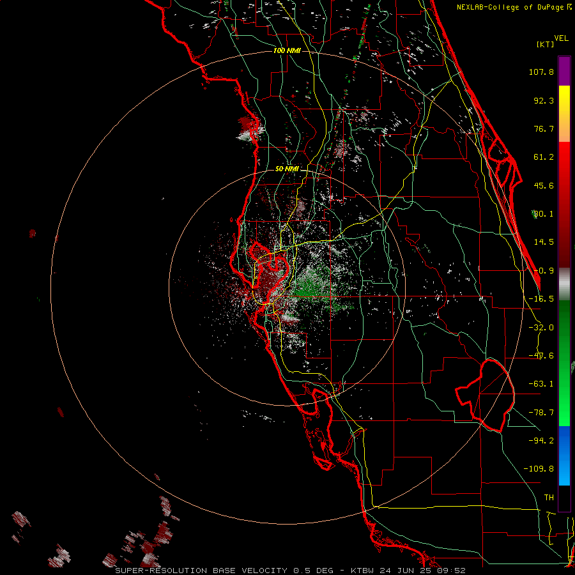Click the 30.1 velocity scale value
575x575 pixels.
[x=544, y=214]
